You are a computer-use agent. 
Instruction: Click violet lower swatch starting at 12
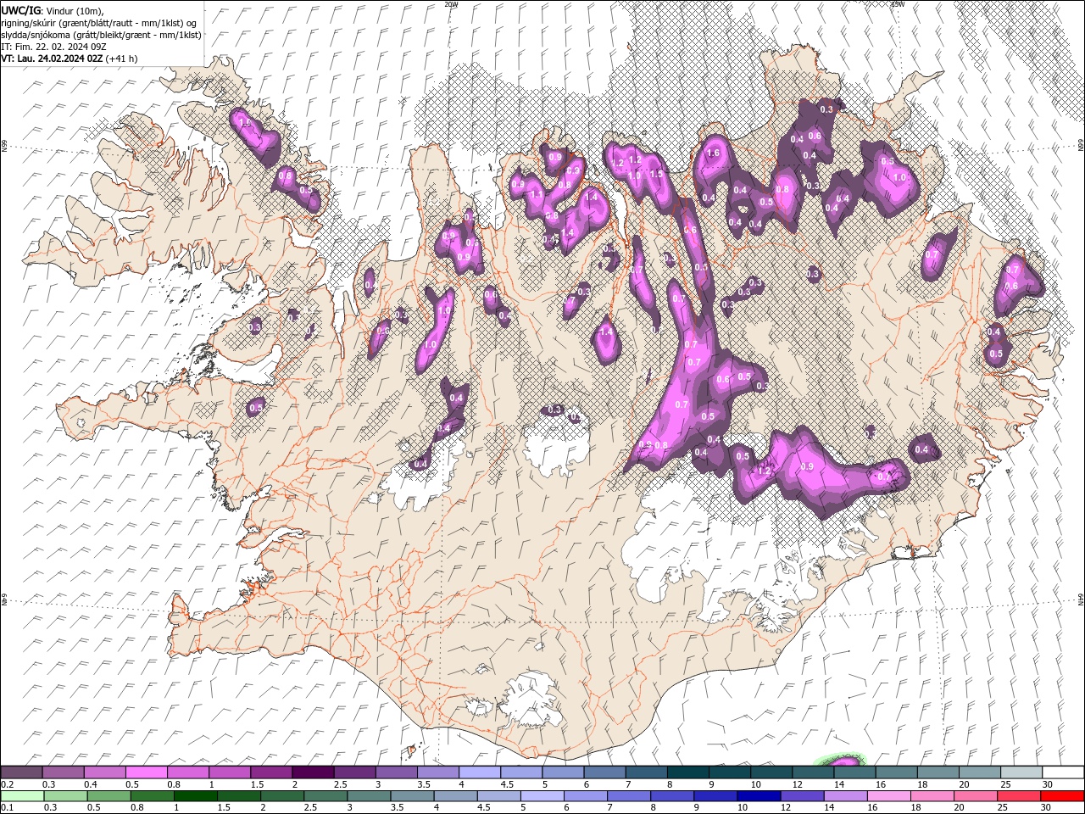pyautogui.click(x=803, y=796)
